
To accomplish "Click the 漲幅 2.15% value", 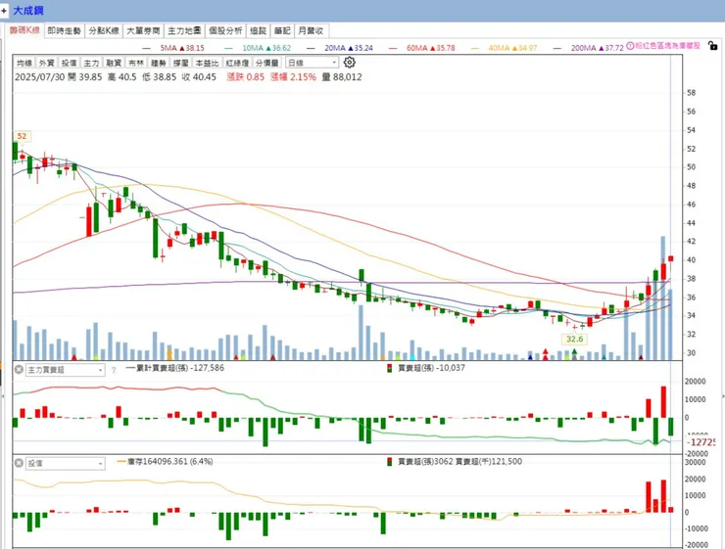I will (293, 77).
